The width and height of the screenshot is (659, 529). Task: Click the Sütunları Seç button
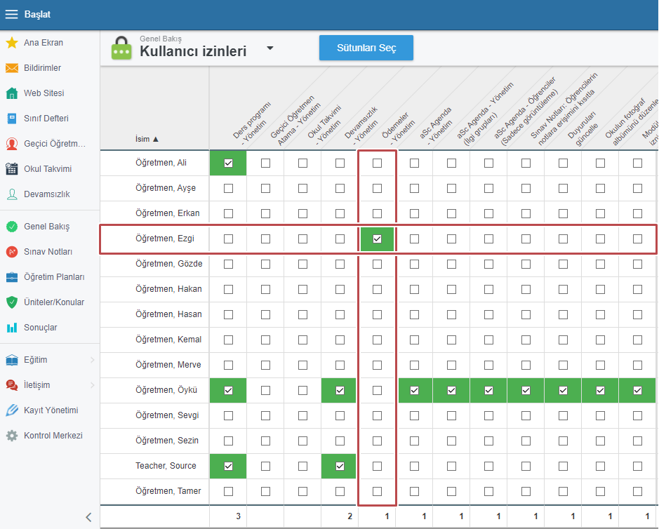point(366,48)
